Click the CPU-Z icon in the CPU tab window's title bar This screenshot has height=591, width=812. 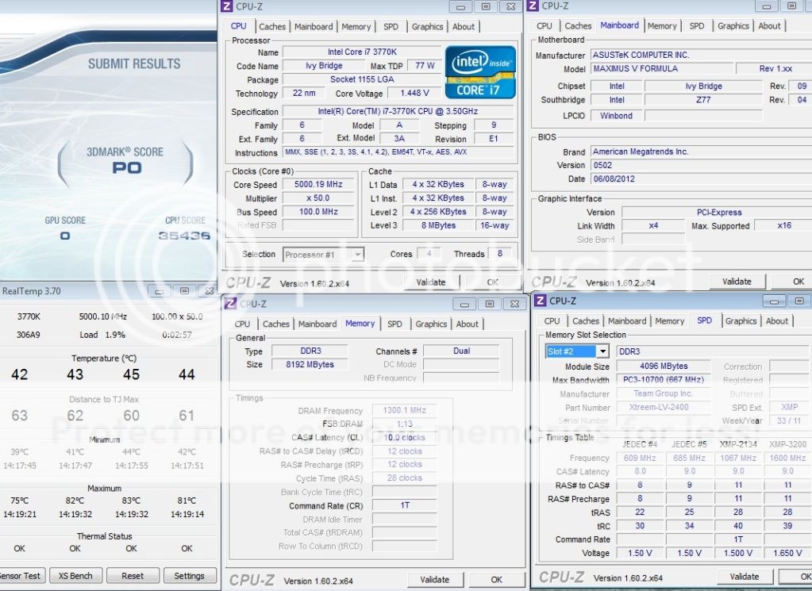[226, 6]
